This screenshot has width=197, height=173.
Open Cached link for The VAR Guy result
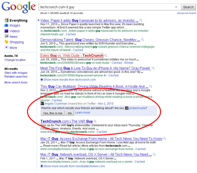[101, 132]
